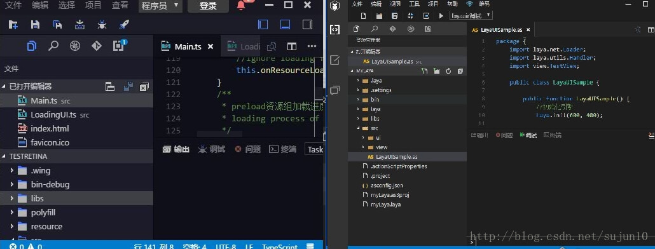
Task: Toggle the right panel layout in Egret Wing
Action: (x=307, y=25)
